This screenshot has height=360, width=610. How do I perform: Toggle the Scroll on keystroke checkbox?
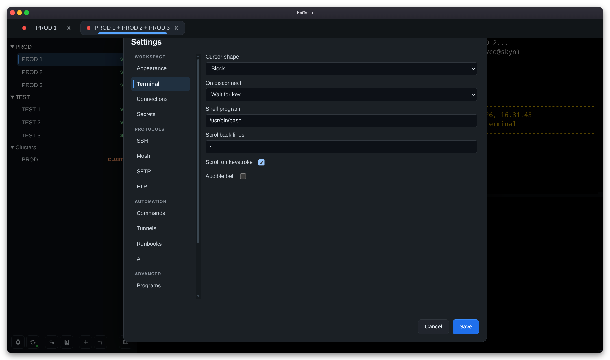262,162
